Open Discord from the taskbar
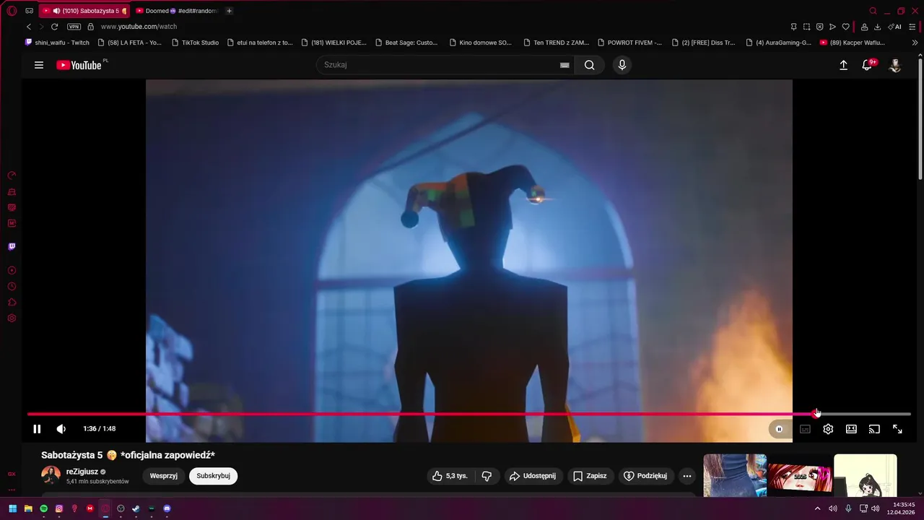 click(167, 508)
